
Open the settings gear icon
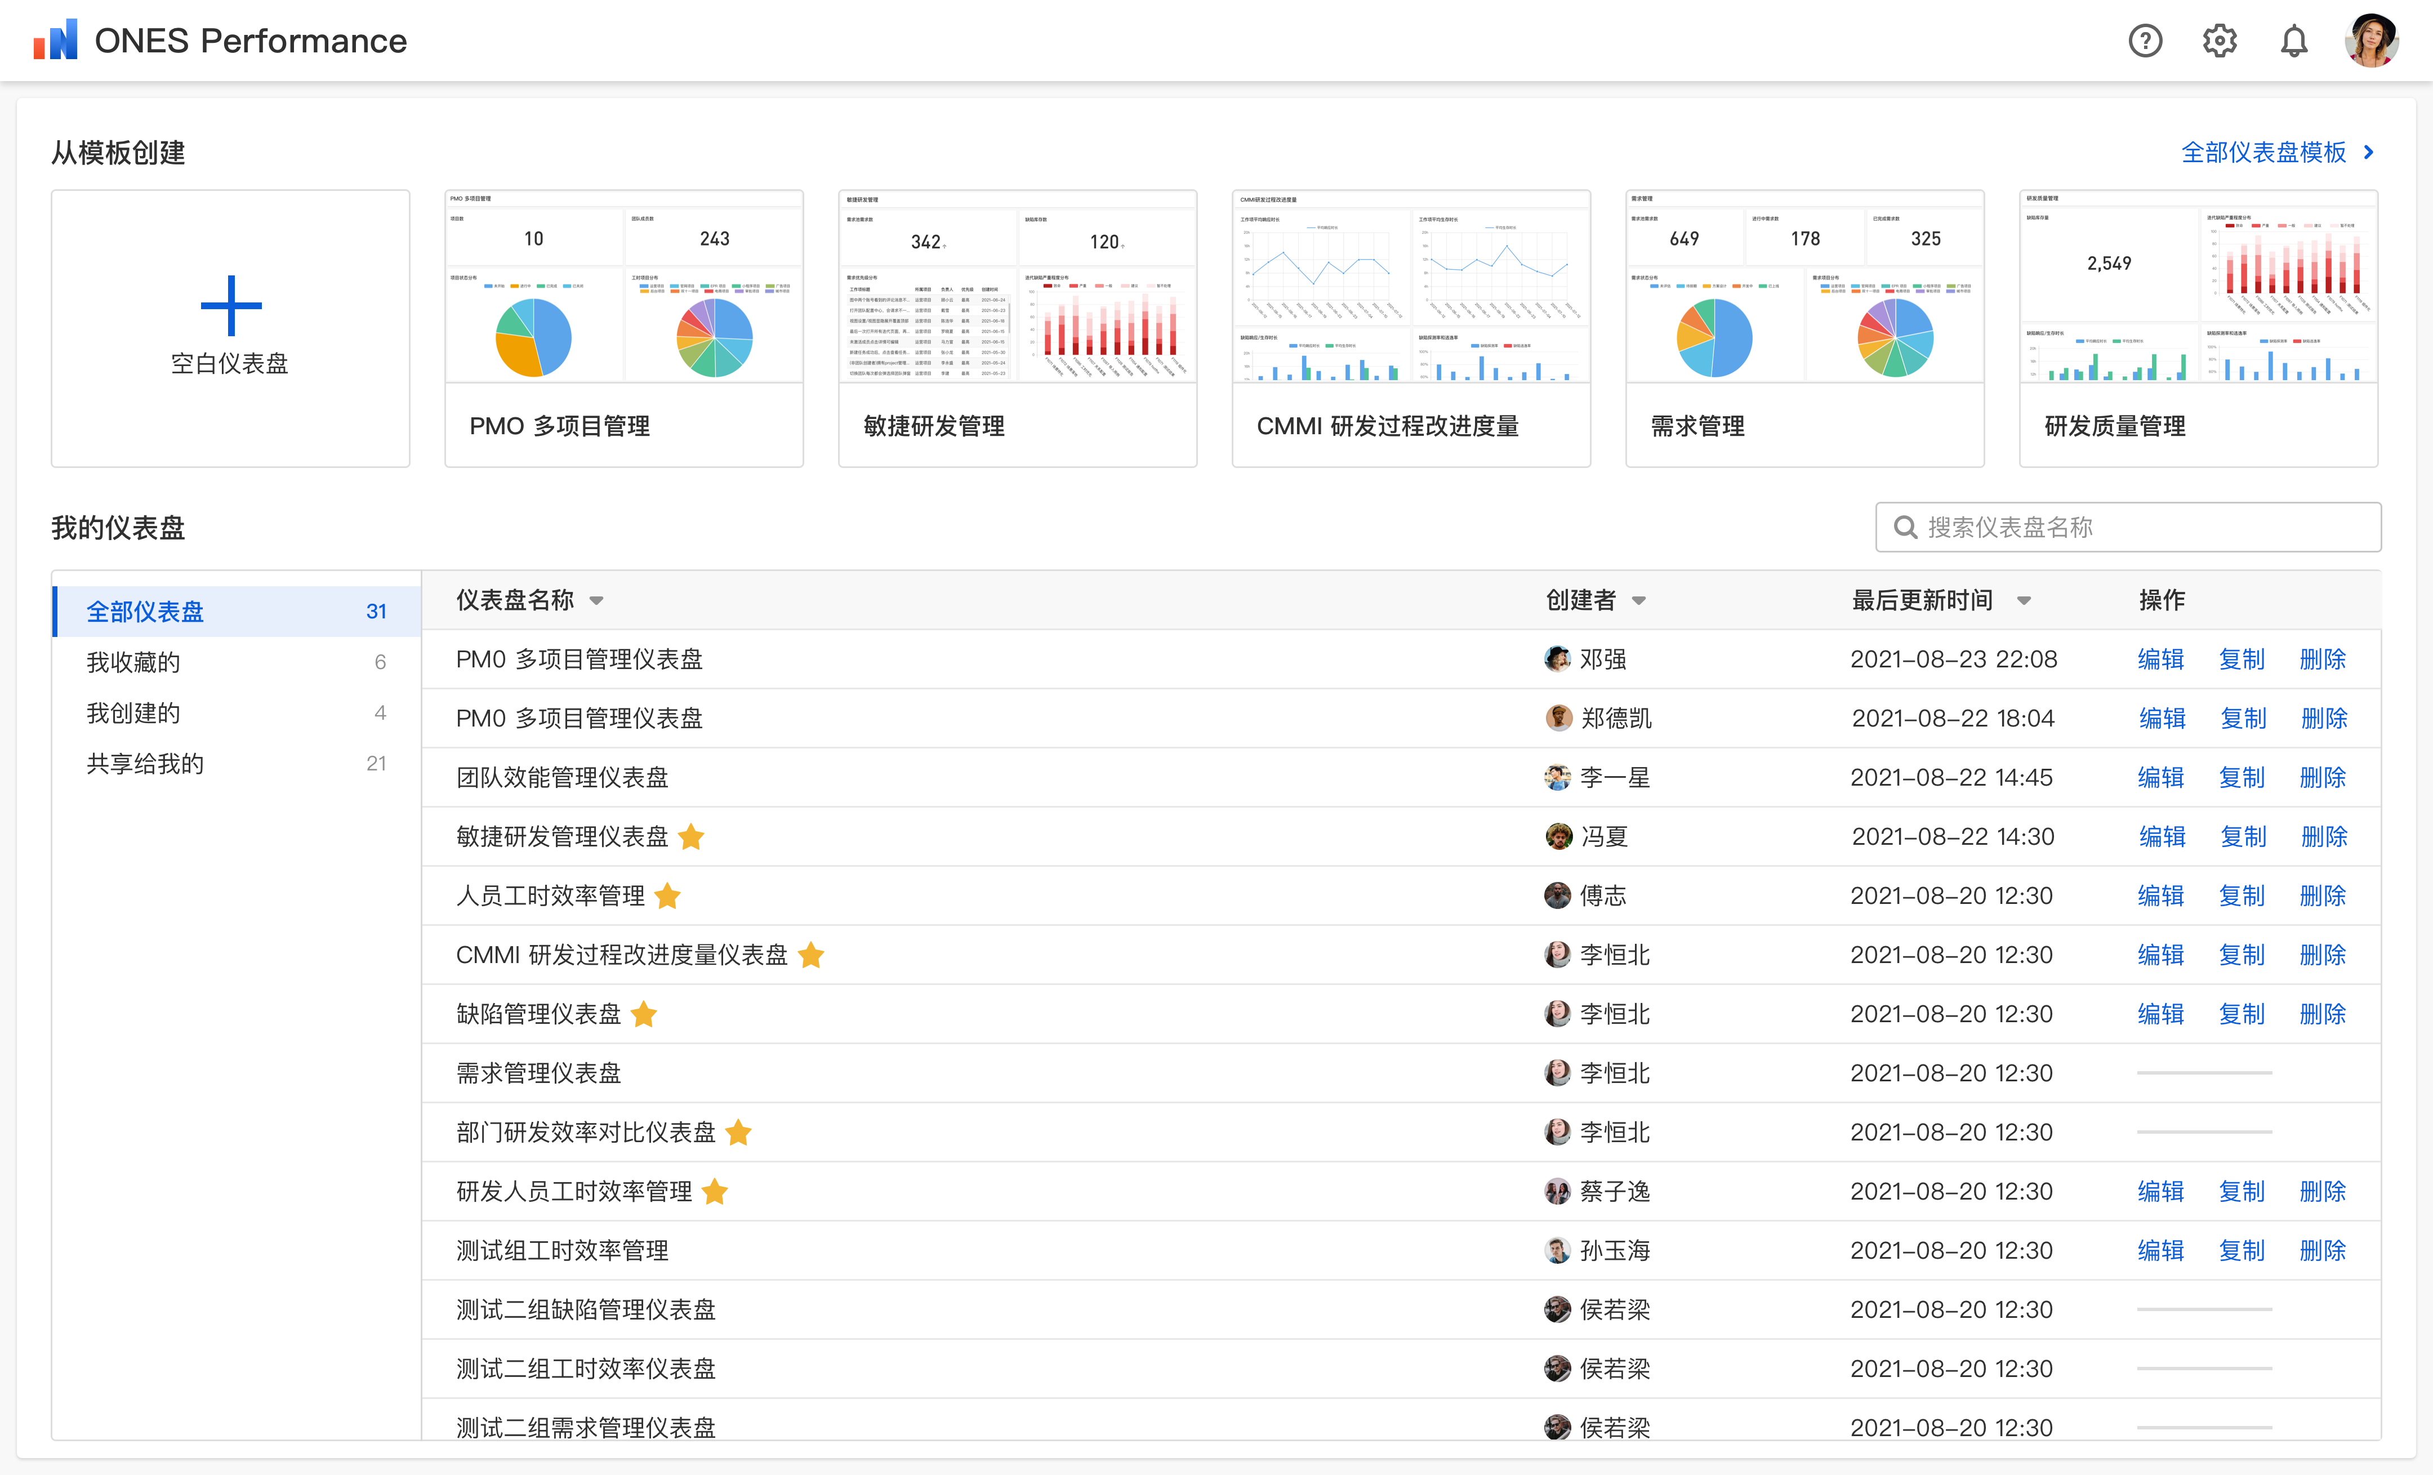pos(2219,41)
